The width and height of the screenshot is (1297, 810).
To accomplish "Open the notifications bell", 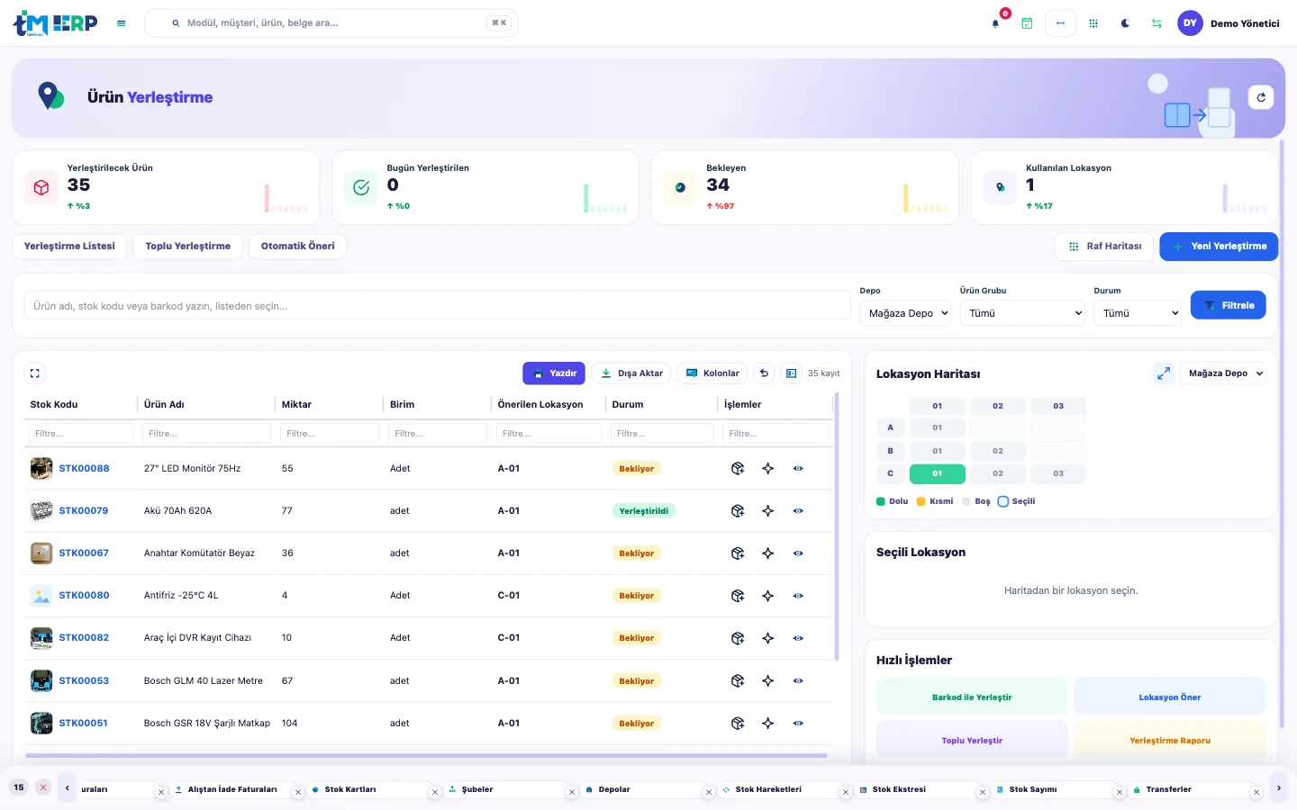I will click(x=995, y=23).
